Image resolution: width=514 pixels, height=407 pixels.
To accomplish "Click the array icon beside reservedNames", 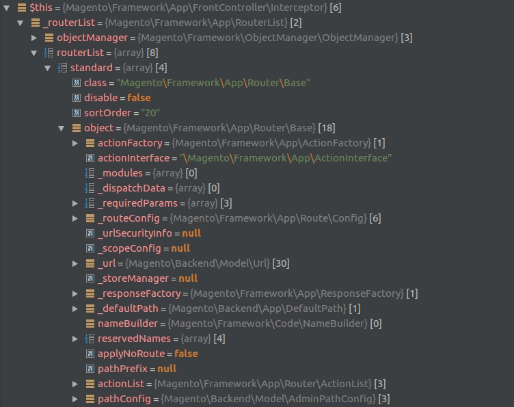I will [90, 339].
